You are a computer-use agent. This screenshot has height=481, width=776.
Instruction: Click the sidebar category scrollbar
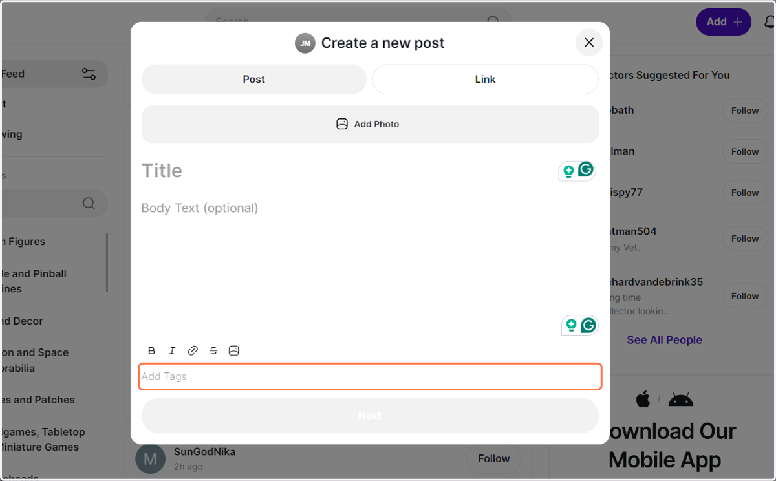[x=107, y=262]
